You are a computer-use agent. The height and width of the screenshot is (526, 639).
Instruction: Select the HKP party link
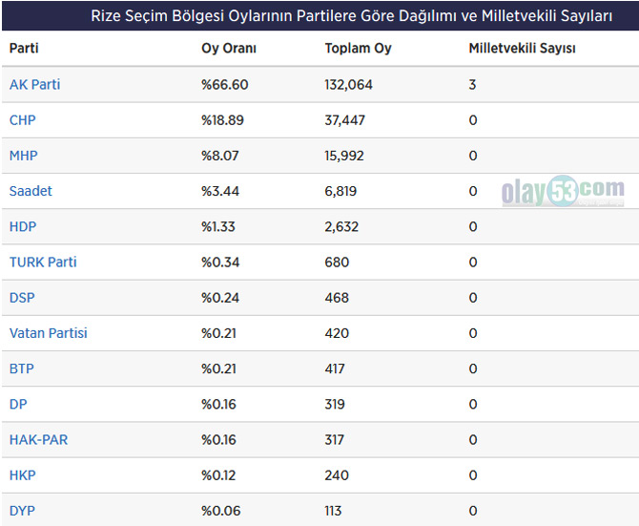pos(23,475)
